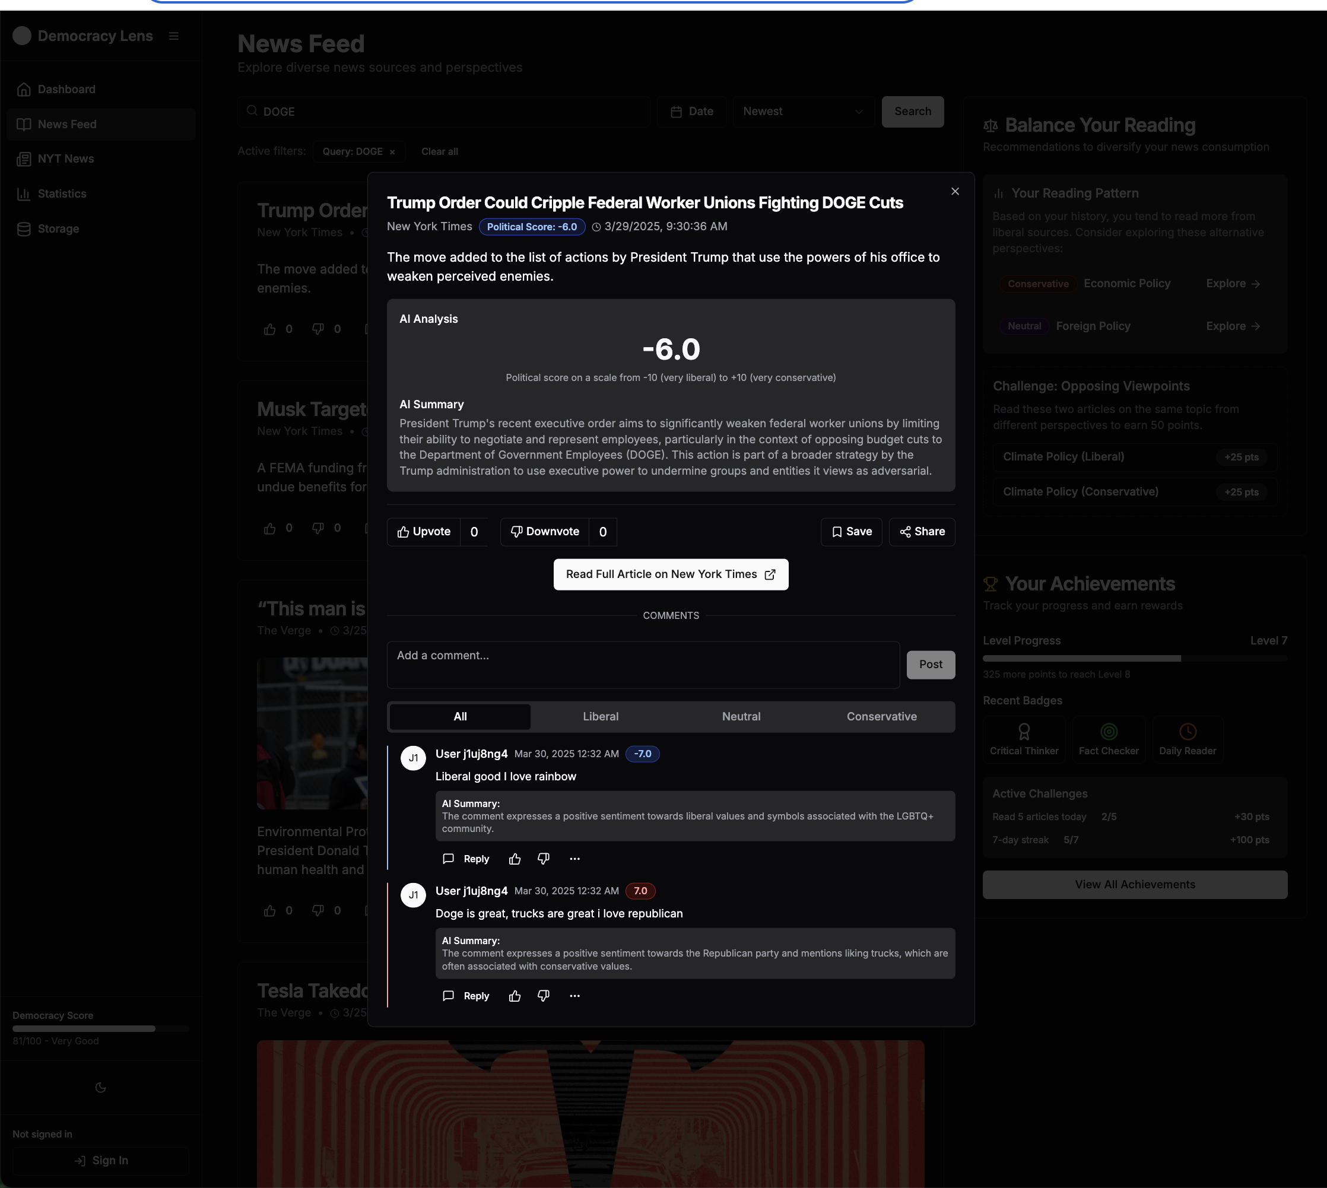Toggle dark mode moon icon
Image resolution: width=1327 pixels, height=1188 pixels.
click(100, 1088)
